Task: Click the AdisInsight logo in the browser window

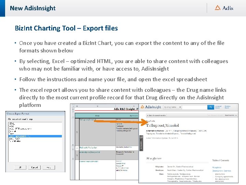Action: tap(151, 107)
